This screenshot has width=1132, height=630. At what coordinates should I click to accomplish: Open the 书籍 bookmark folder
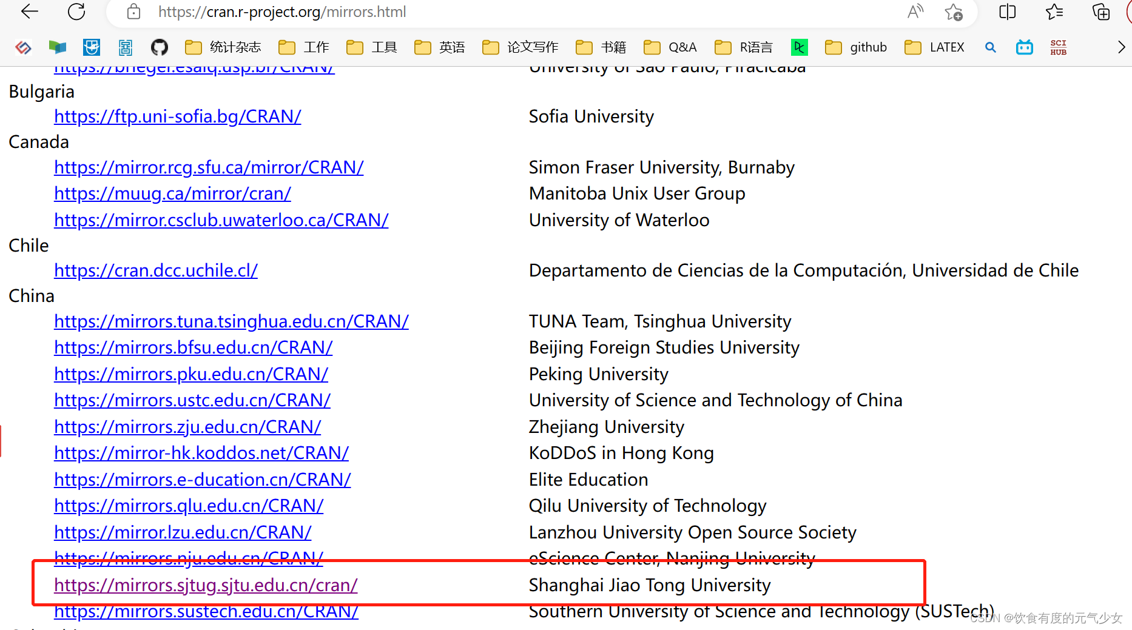601,47
